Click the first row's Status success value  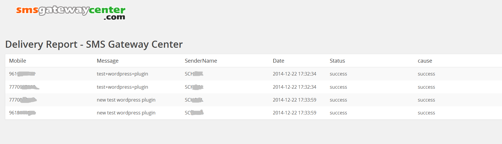(338, 74)
